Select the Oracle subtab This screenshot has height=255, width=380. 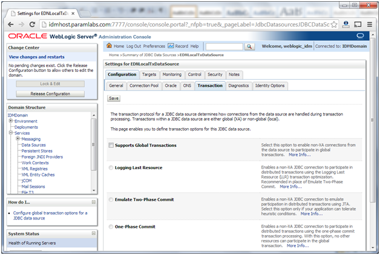(x=171, y=86)
